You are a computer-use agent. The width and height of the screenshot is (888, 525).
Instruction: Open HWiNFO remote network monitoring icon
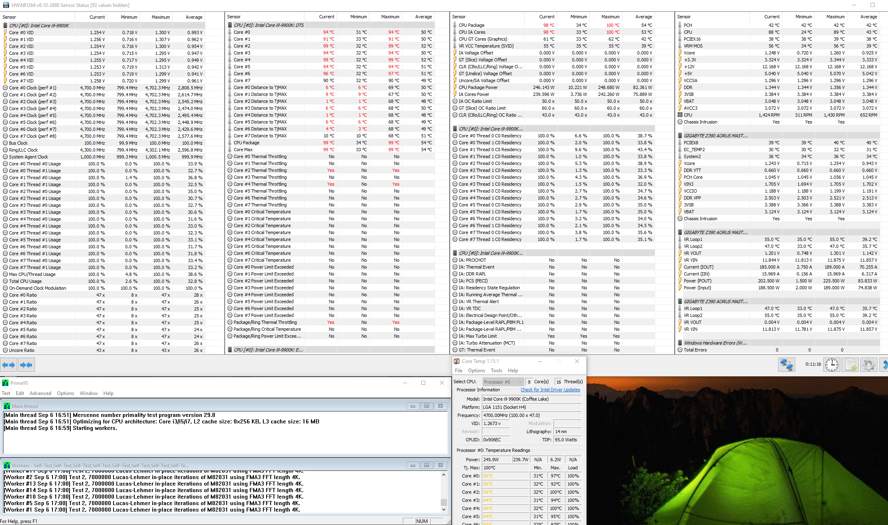[786, 365]
